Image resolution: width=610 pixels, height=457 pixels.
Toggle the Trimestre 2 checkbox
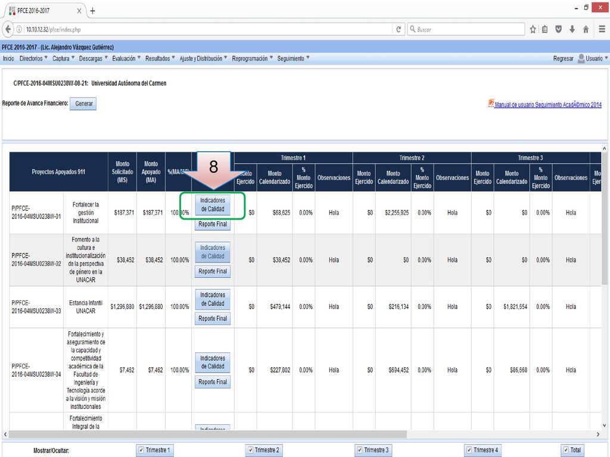click(251, 450)
